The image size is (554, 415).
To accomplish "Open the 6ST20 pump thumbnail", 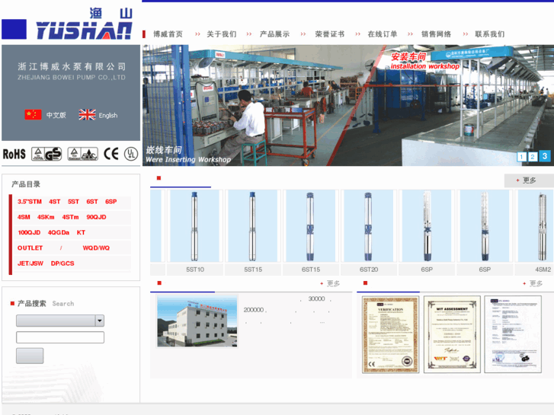I will [x=369, y=226].
